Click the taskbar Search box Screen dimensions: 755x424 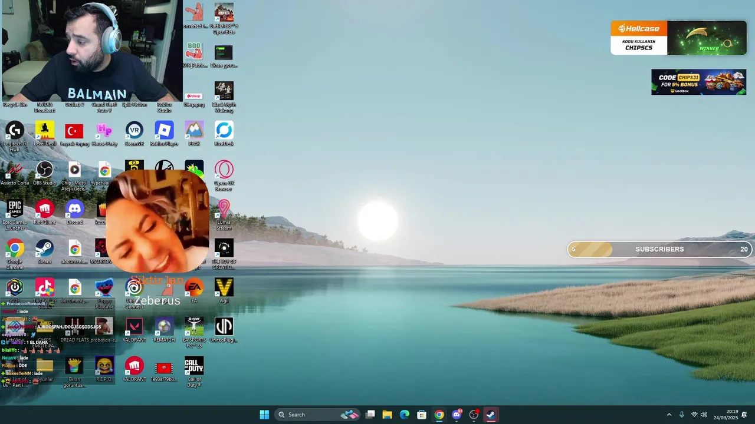(317, 415)
